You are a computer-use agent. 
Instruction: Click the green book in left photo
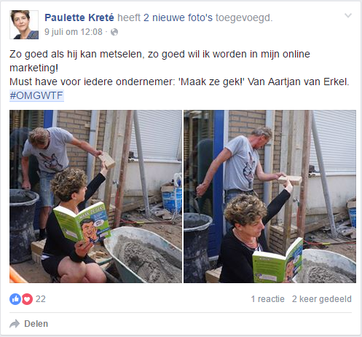point(82,223)
